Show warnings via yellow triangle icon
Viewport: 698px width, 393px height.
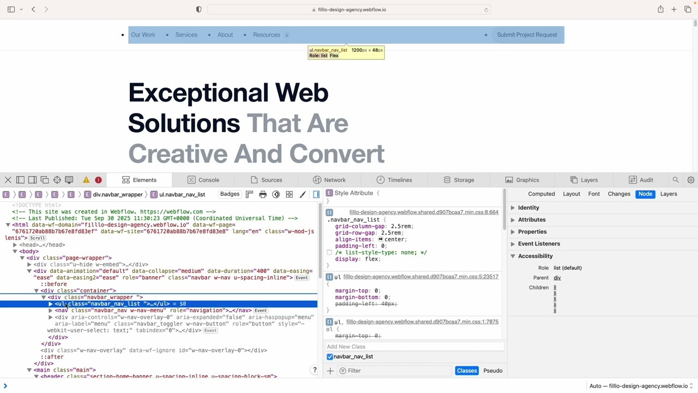86,180
